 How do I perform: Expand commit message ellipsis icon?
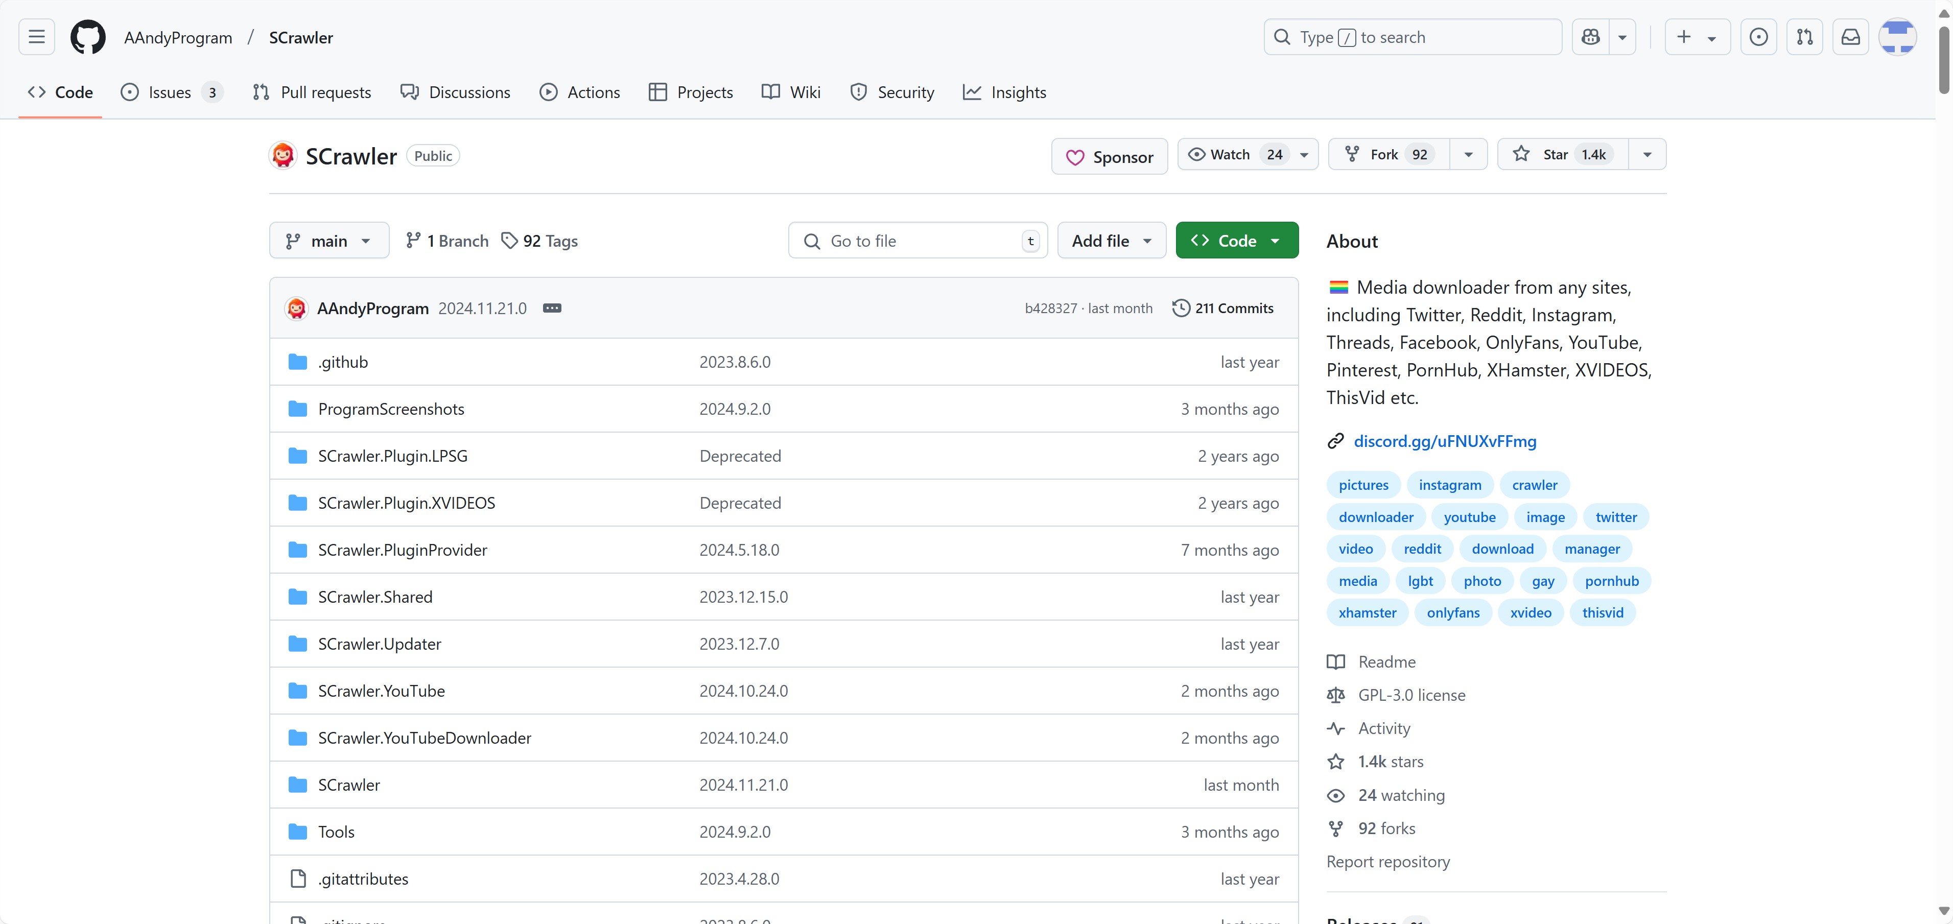coord(552,309)
